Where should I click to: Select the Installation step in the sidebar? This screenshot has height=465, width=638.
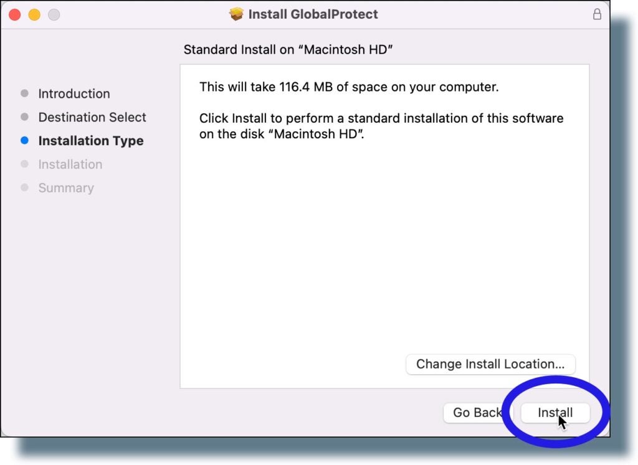tap(70, 164)
